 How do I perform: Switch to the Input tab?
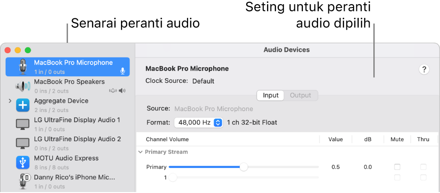[x=270, y=96]
